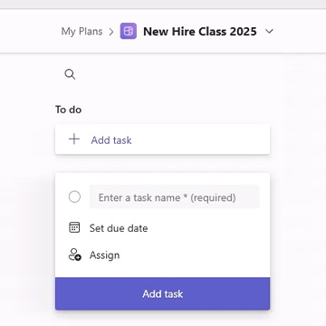
Task: Focus the Enter a task name field
Action: point(175,197)
